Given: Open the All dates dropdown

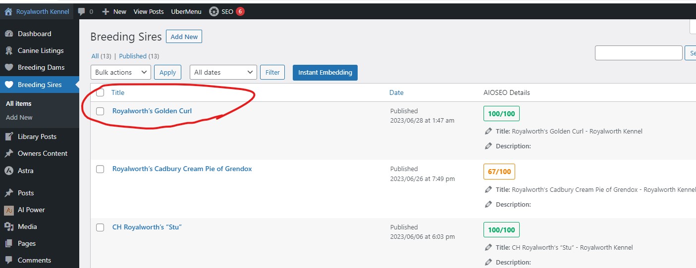Looking at the screenshot, I should click(223, 72).
